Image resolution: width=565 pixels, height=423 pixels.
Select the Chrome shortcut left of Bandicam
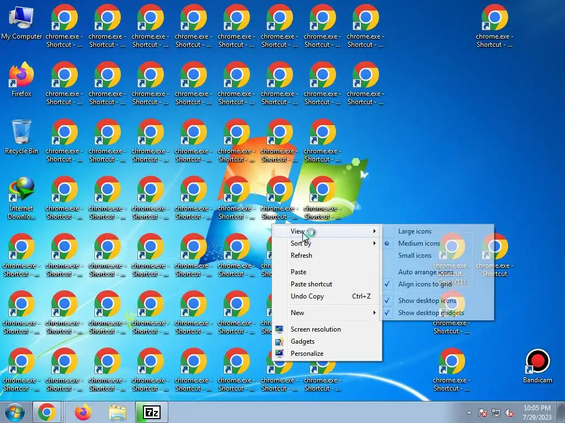[451, 370]
